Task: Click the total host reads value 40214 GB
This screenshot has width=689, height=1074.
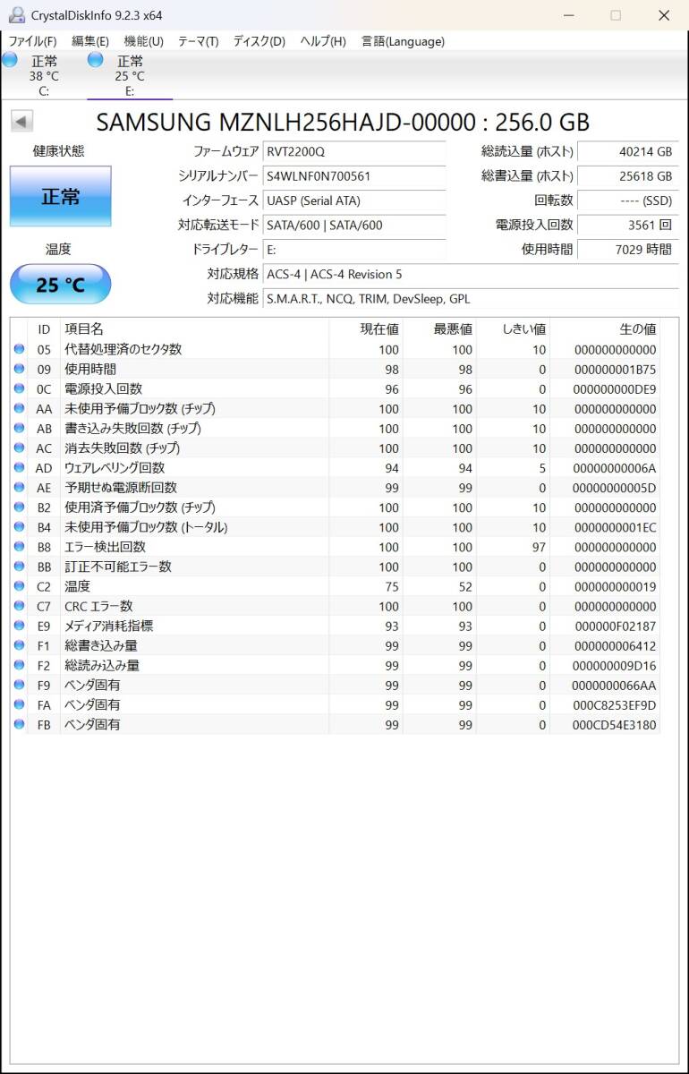Action: coord(627,151)
